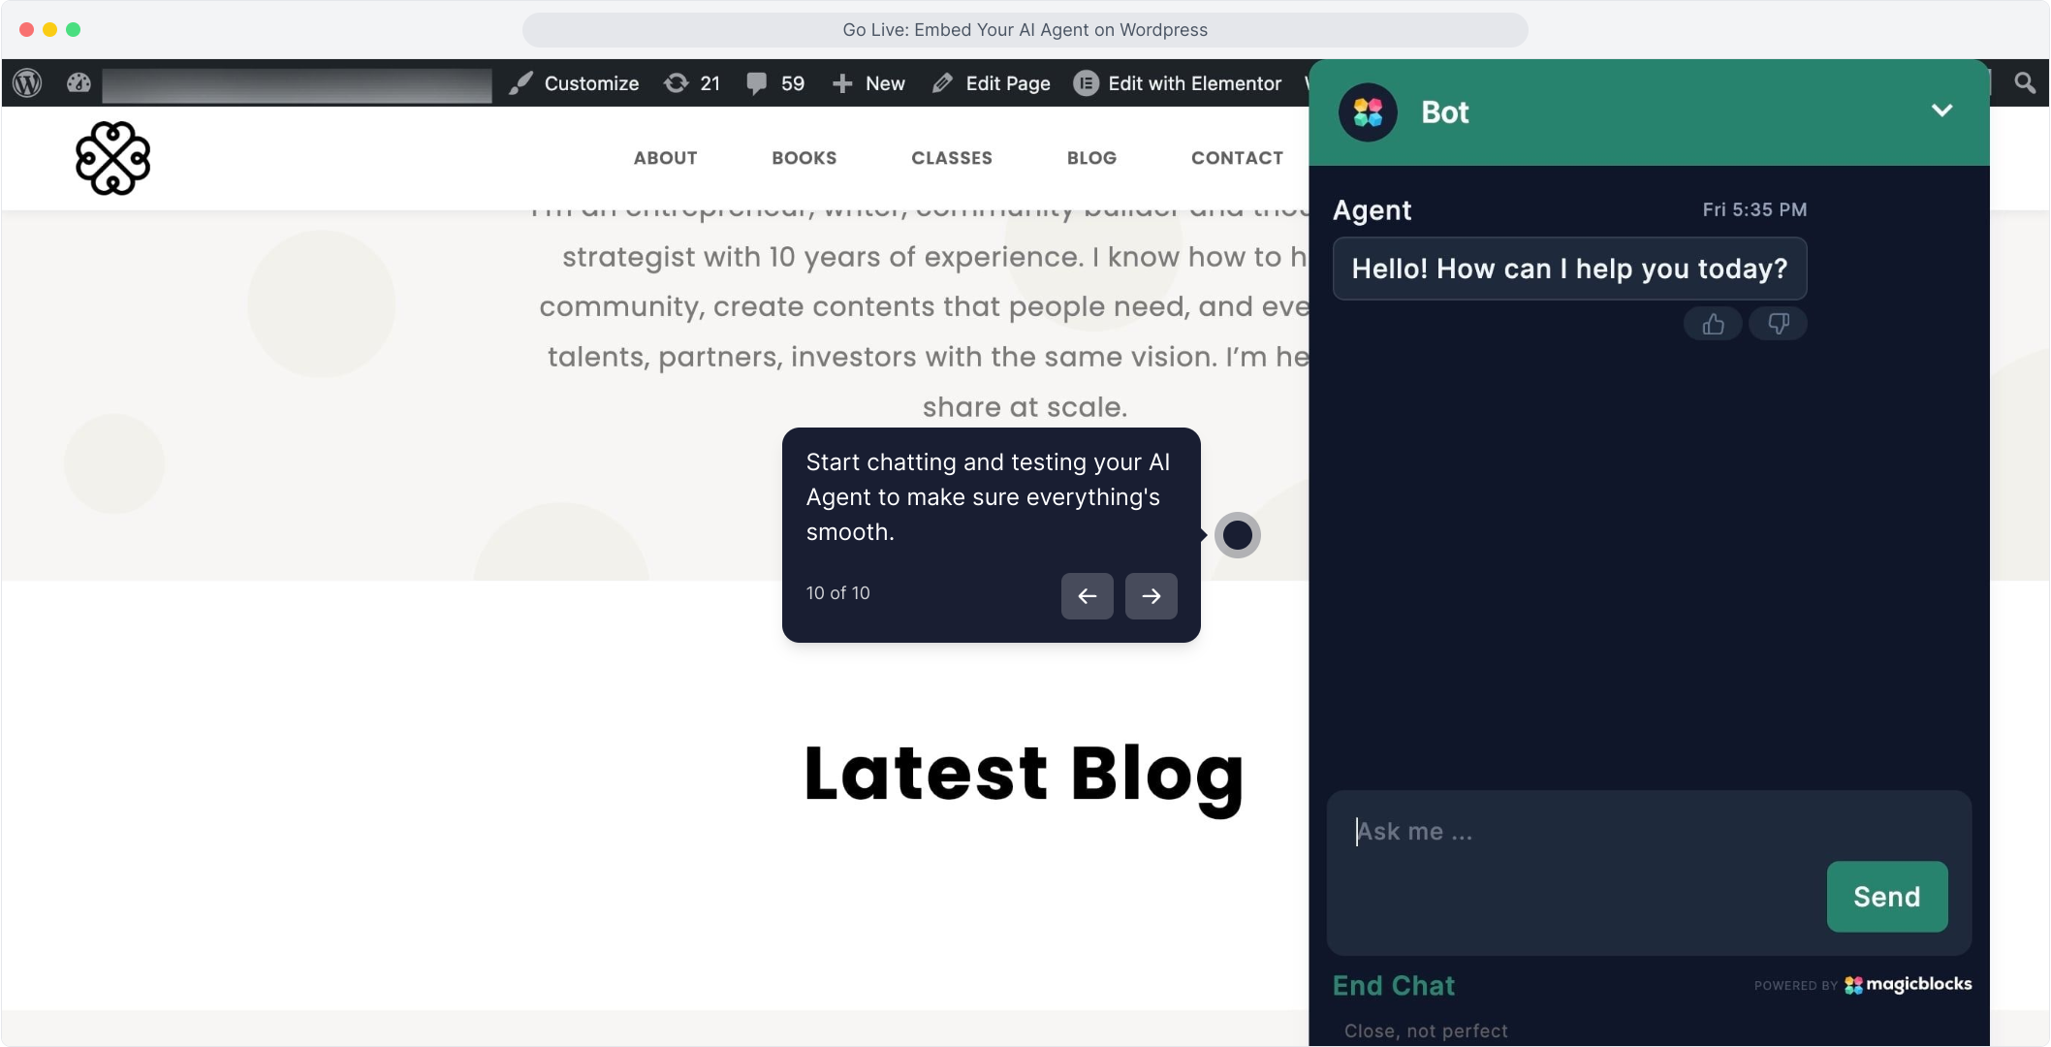Go to the CLASSES page
2051x1047 pixels.
(x=951, y=158)
